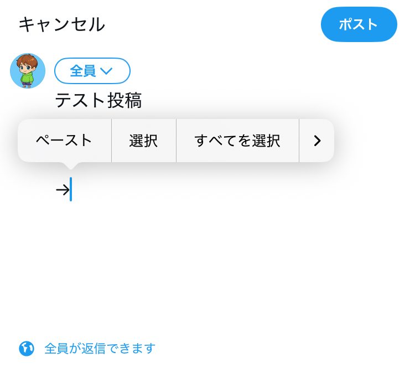Open the 全員 audience selector
The width and height of the screenshot is (415, 373).
[x=92, y=71]
